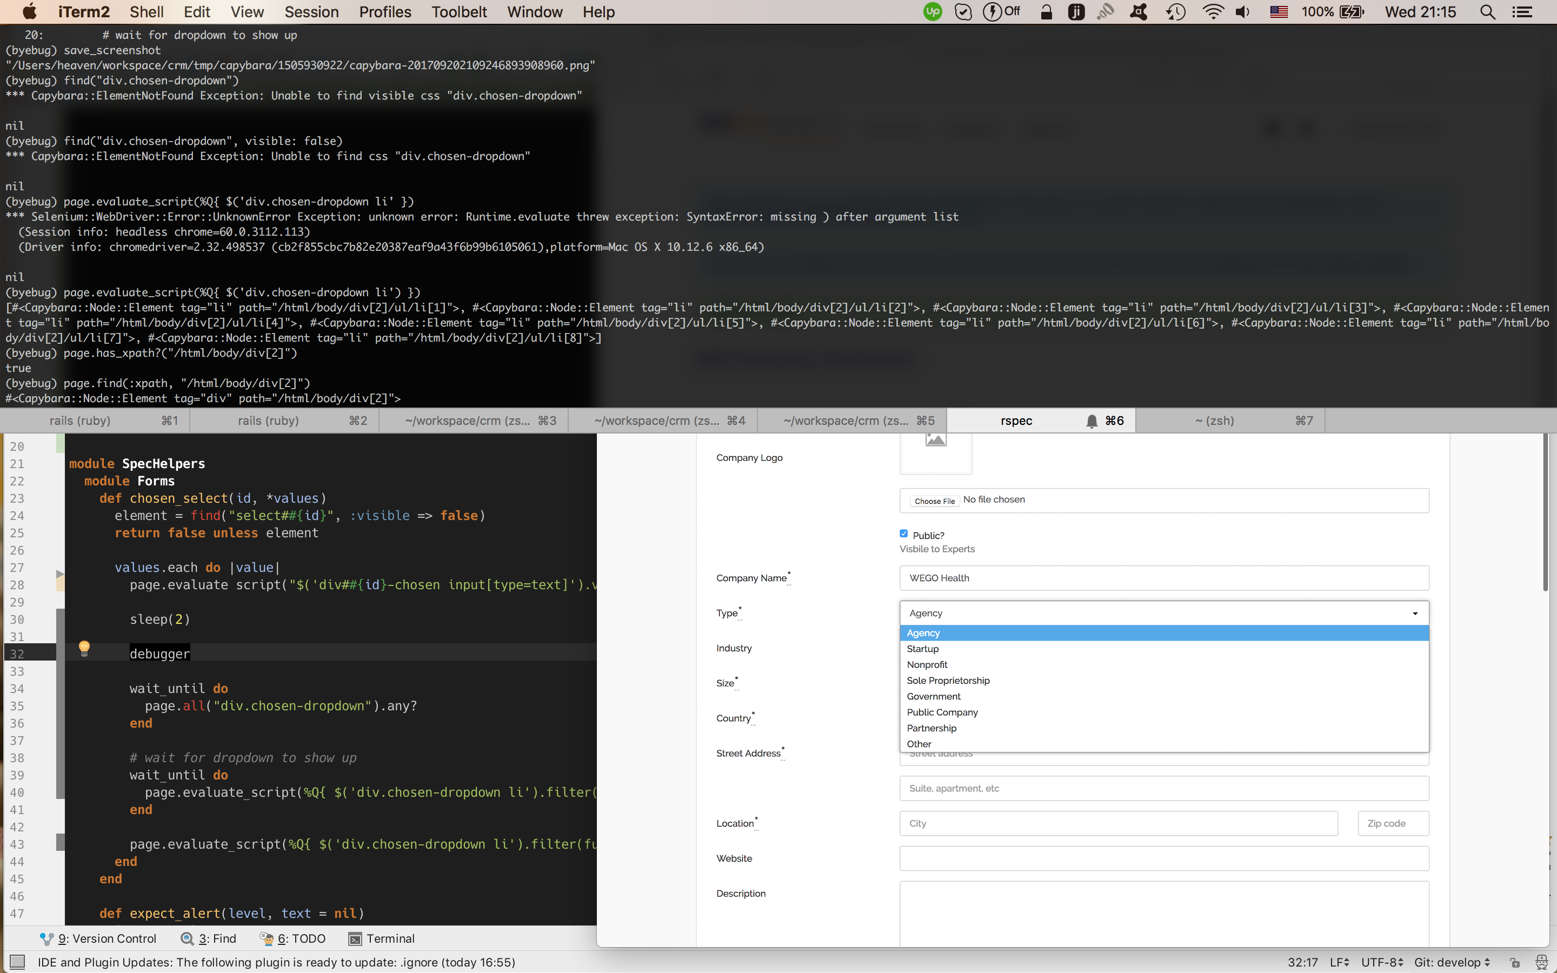Viewport: 1557px width, 973px height.
Task: Click the Wi-Fi icon in the menu bar
Action: 1213,11
